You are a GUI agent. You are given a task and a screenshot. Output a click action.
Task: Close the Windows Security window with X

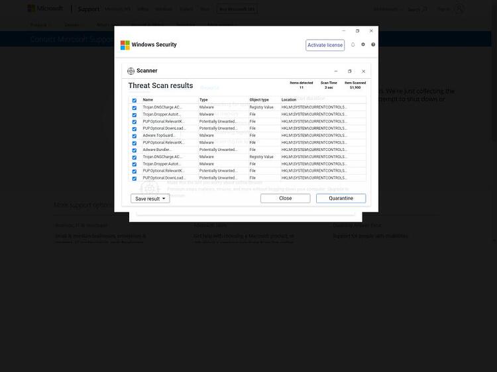click(x=371, y=30)
